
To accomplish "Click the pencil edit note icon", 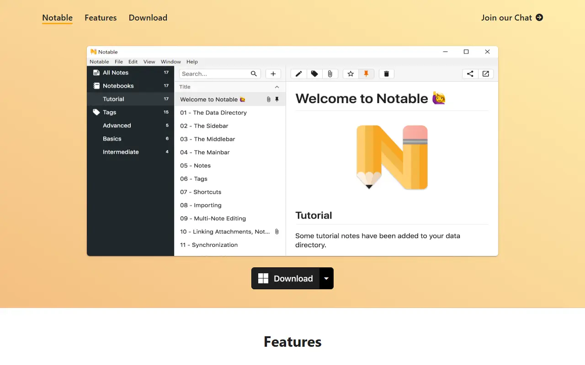I will pyautogui.click(x=298, y=74).
